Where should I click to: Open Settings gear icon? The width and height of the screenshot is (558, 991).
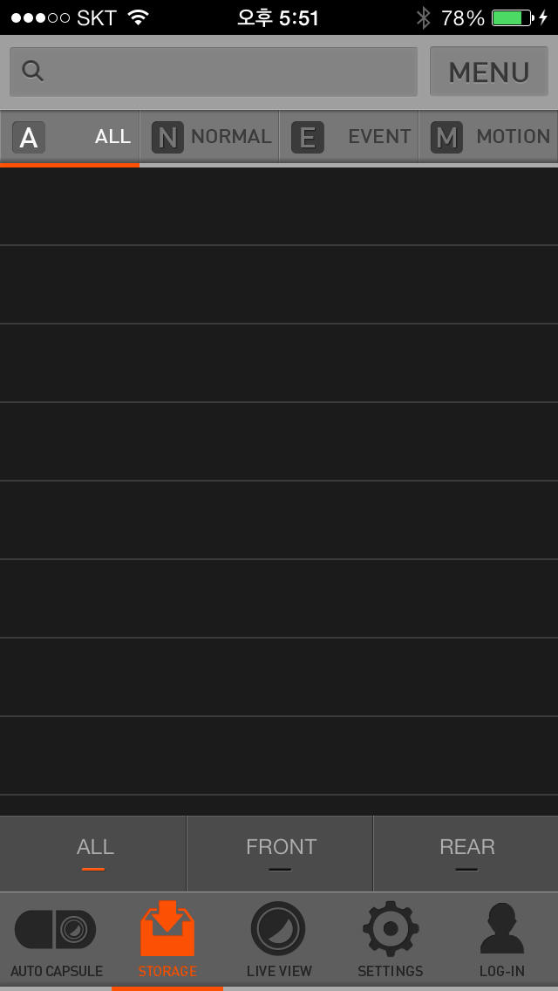[390, 930]
